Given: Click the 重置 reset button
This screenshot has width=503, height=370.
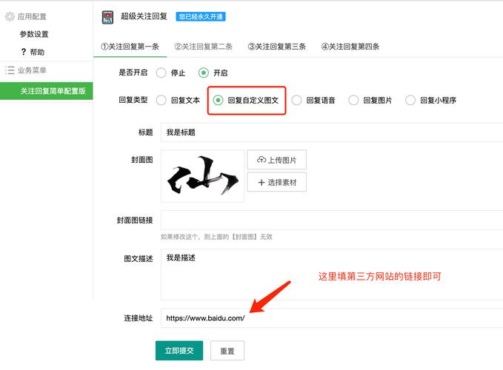Looking at the screenshot, I should [x=227, y=351].
